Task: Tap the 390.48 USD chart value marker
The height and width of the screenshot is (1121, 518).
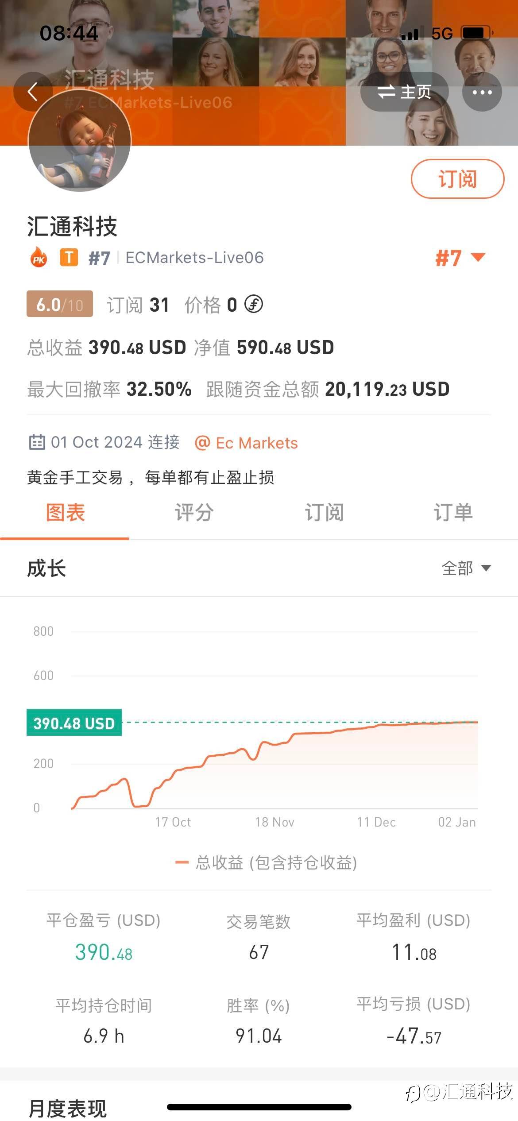Action: 74,723
